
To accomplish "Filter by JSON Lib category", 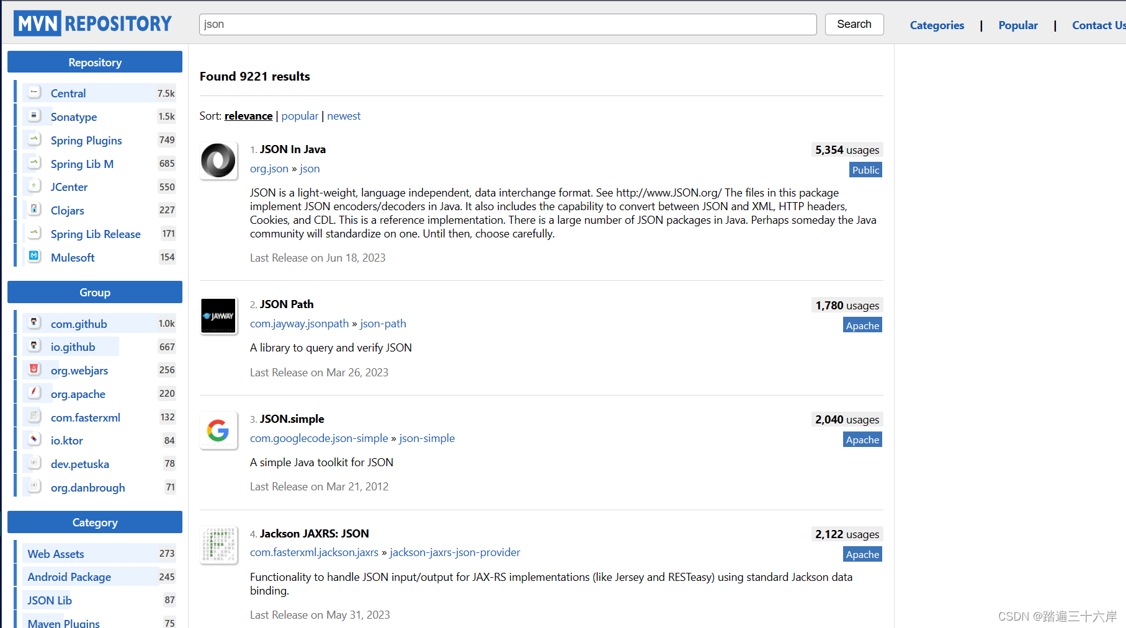I will tap(50, 601).
